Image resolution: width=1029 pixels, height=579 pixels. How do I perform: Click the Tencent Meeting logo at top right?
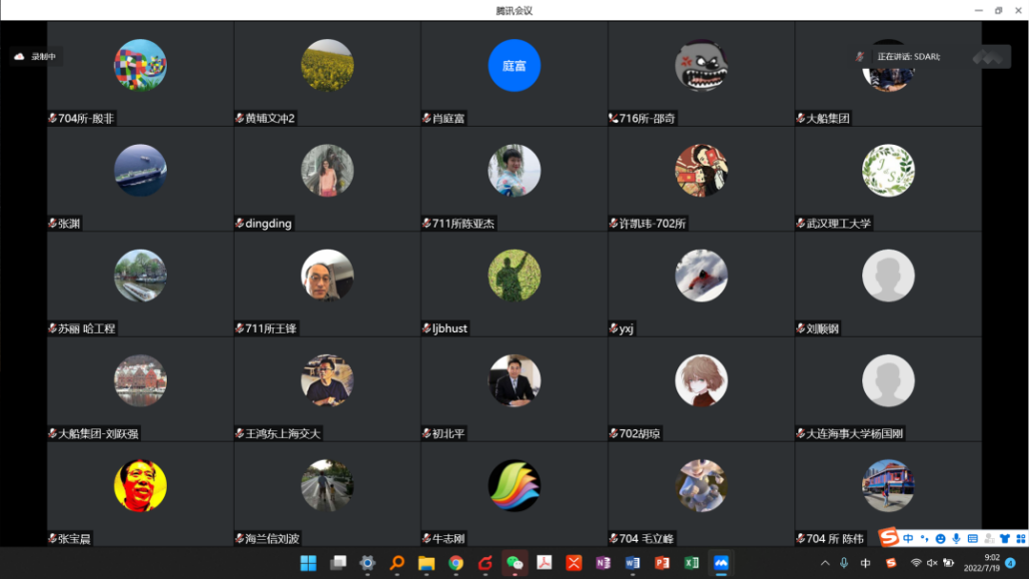tap(991, 57)
